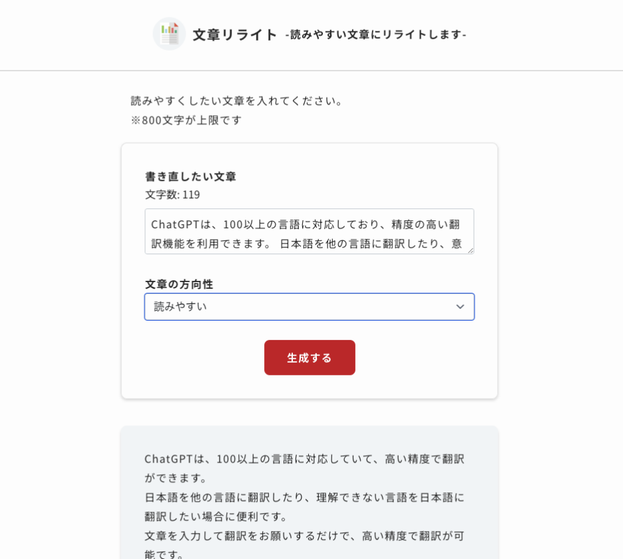Click the output sentence about 高い精度で翻訳
This screenshot has width=623, height=559.
pos(303,459)
